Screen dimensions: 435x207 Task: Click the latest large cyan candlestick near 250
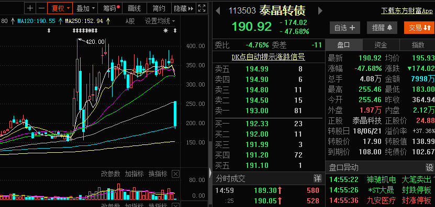click(175, 114)
